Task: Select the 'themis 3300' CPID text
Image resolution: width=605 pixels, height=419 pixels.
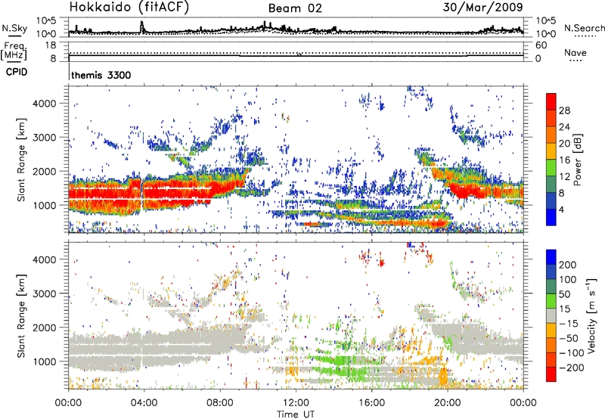Action: pos(101,75)
